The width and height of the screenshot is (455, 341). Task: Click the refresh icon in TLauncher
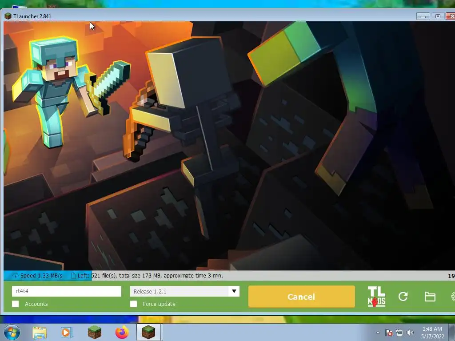(x=403, y=296)
